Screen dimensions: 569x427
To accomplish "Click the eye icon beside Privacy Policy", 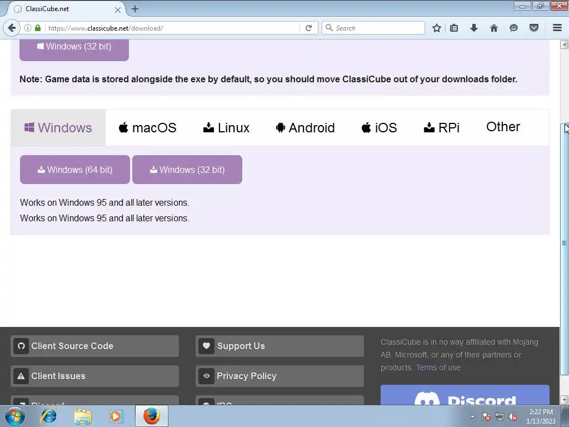I will click(206, 376).
